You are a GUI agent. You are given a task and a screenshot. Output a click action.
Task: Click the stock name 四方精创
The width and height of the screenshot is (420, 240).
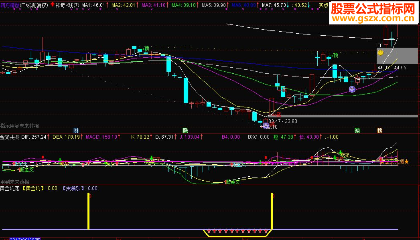(x=10, y=5)
